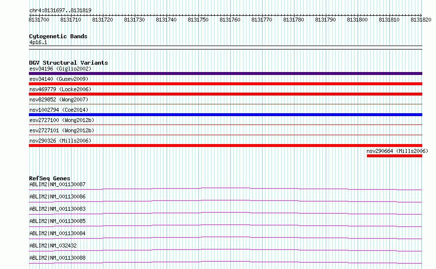The image size is (436, 269).
Task: Select the red nsv290326 variant bar
Action: [225, 146]
